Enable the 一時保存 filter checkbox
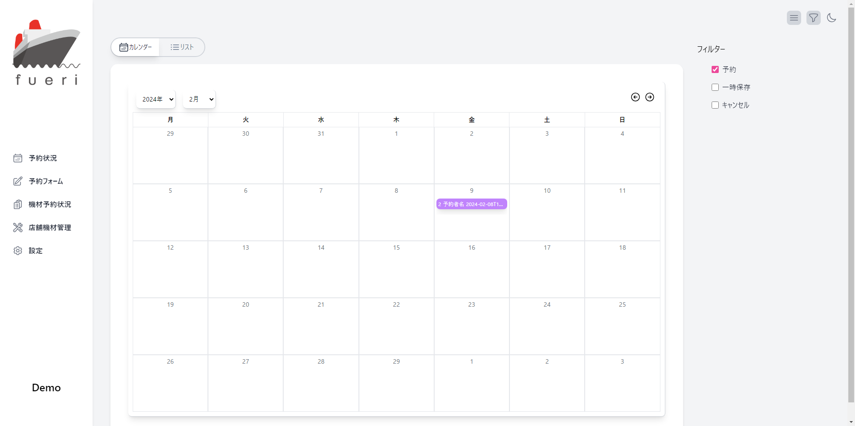 coord(715,87)
